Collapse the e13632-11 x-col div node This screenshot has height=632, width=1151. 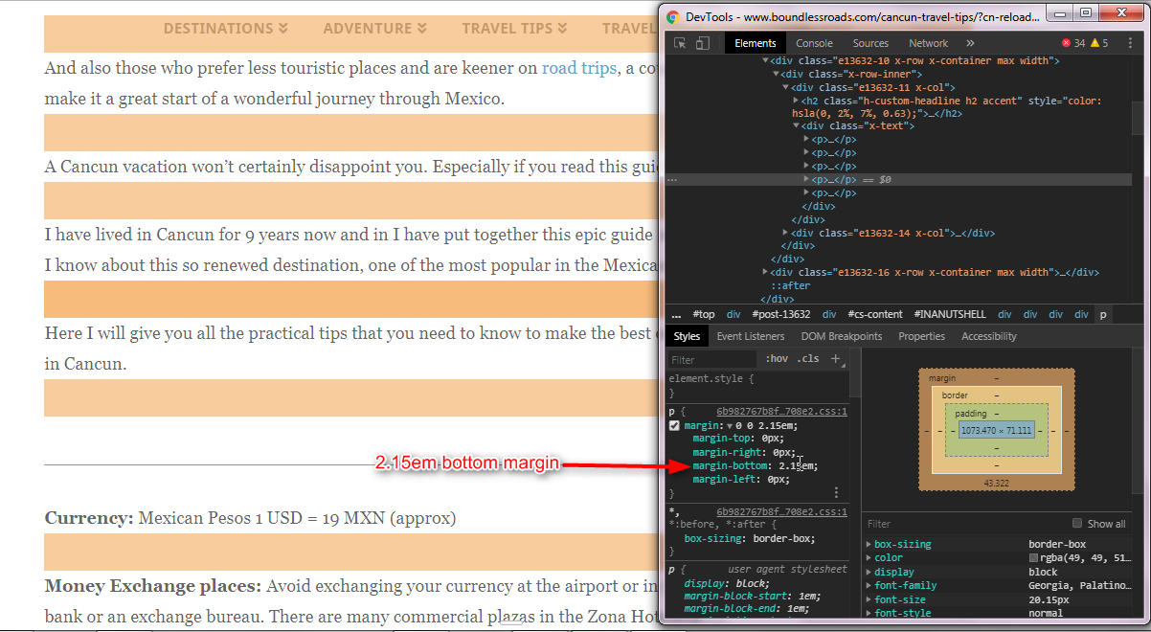(x=786, y=87)
